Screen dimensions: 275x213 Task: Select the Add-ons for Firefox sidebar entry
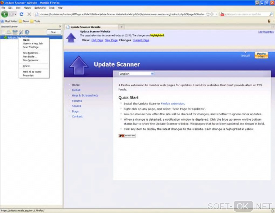31,37
